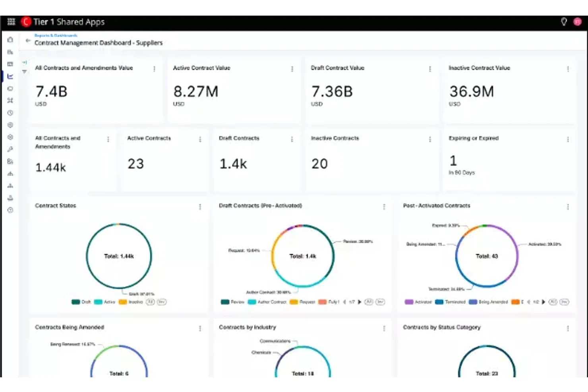This screenshot has height=392, width=588.
Task: Toggle the Activated series in Post-Activated legend
Action: coord(418,302)
